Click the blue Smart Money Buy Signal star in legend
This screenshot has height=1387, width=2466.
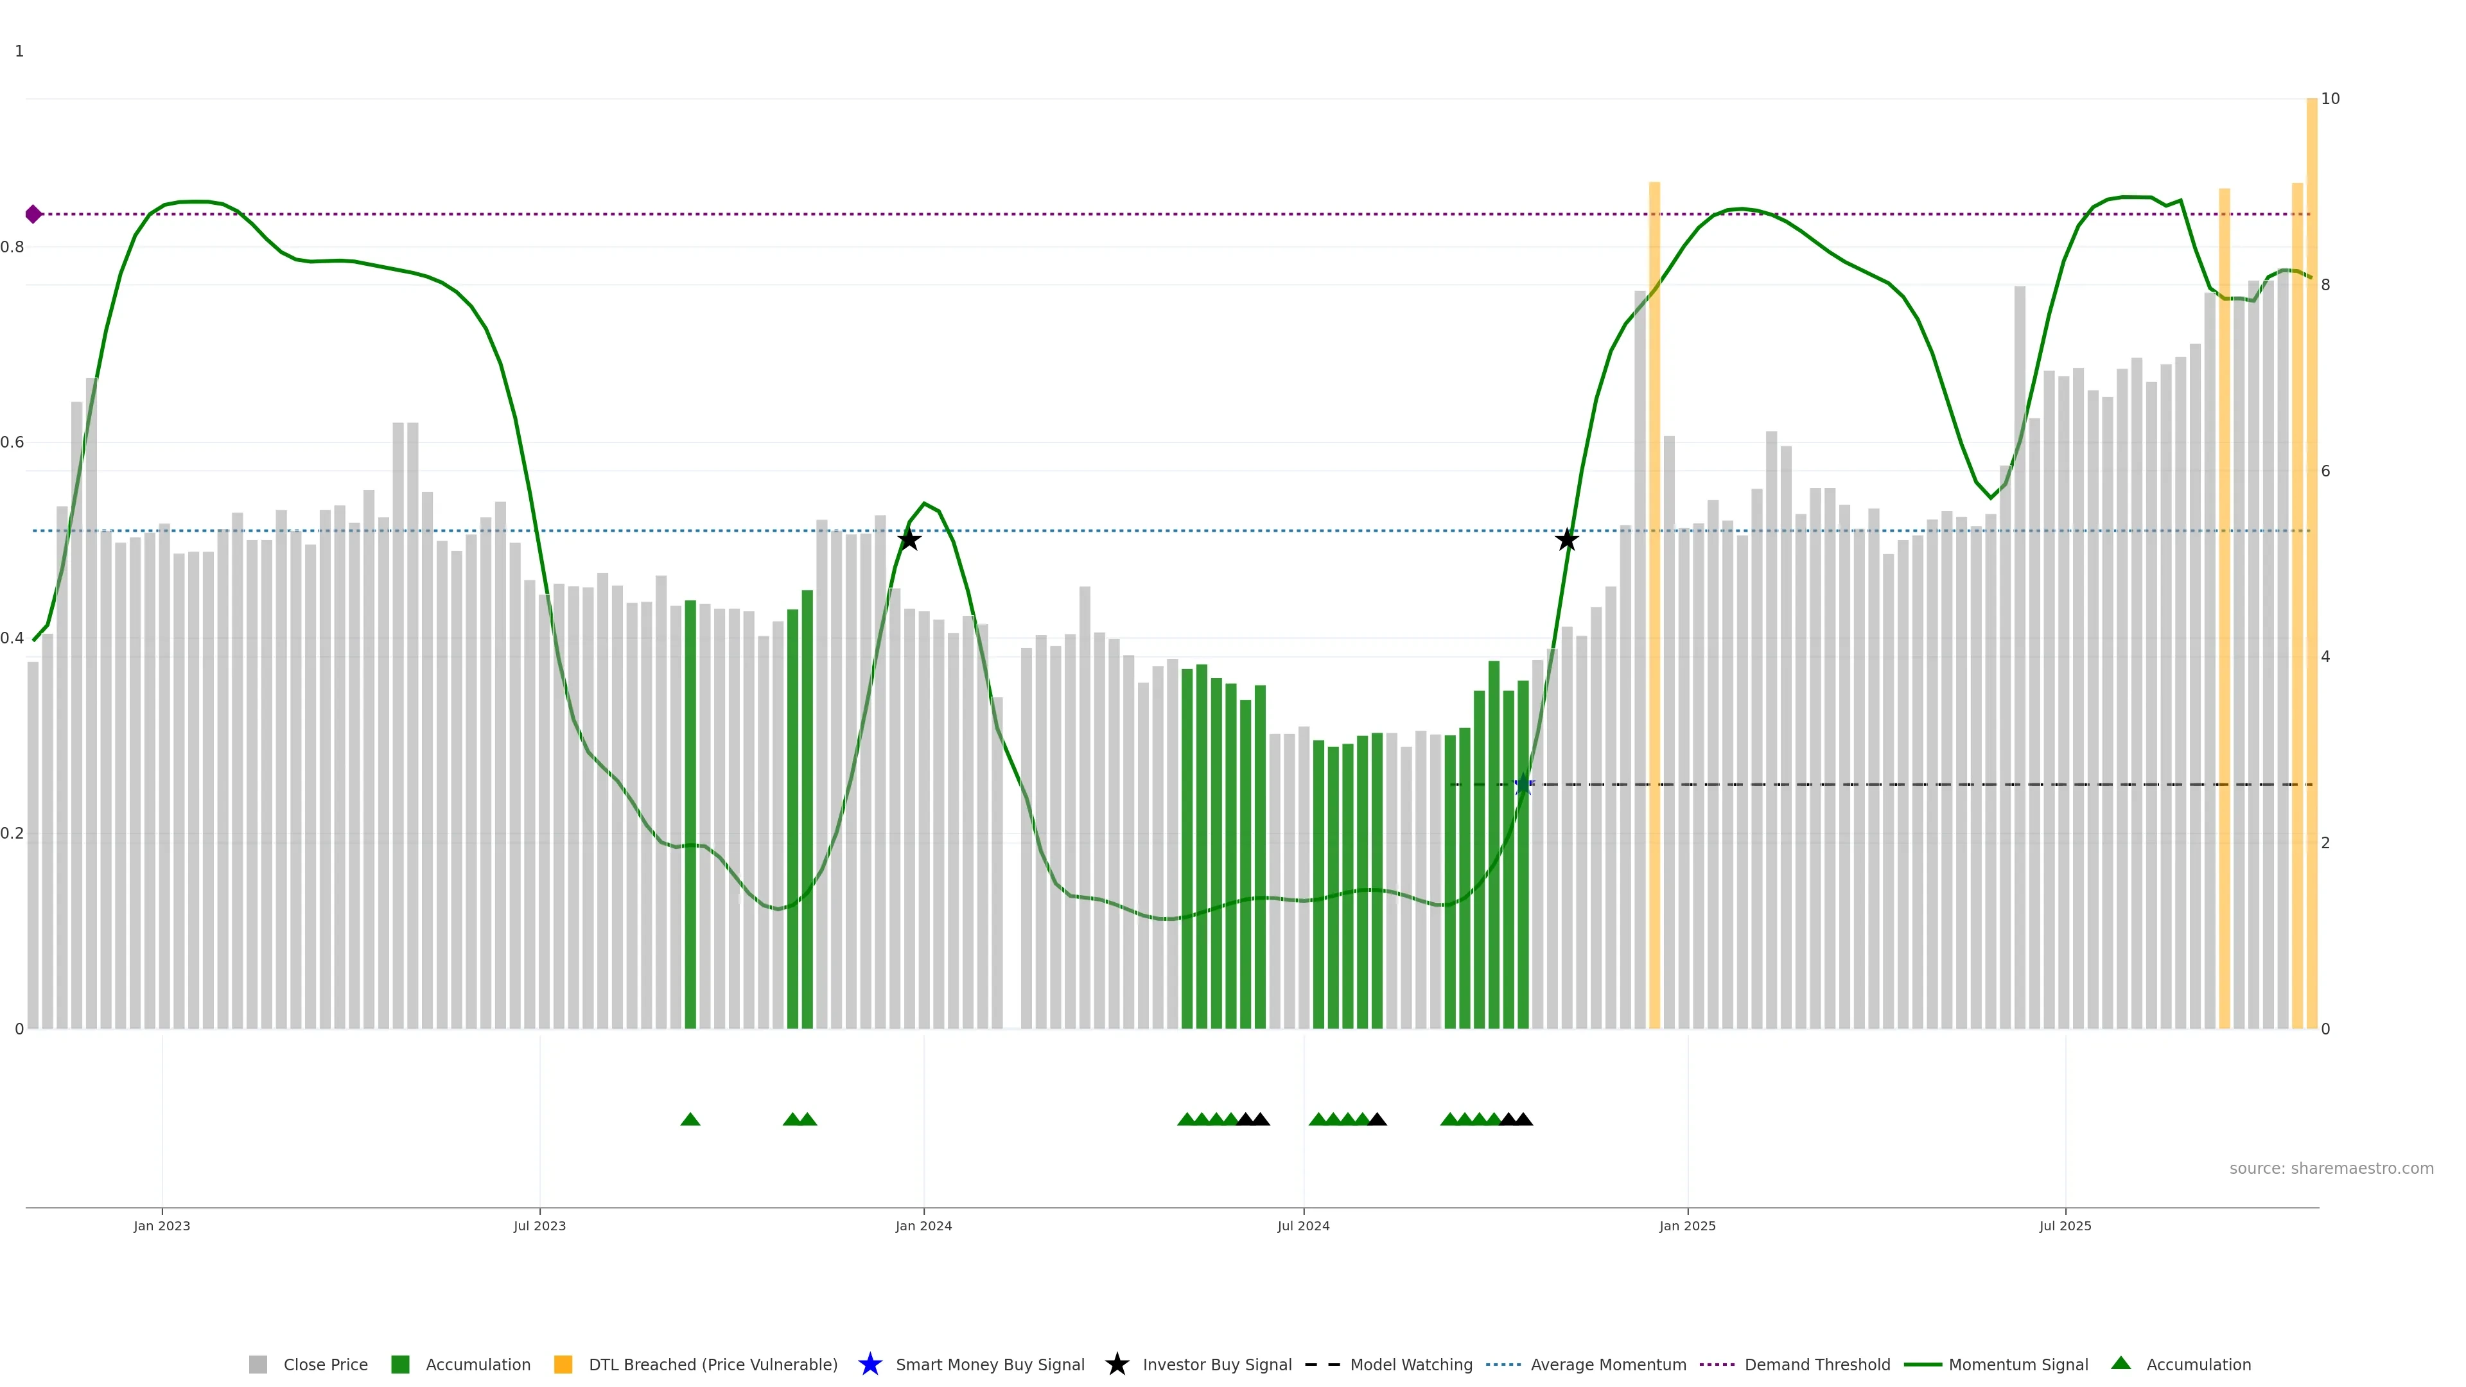(x=870, y=1365)
